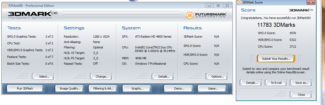
Task: Click the 3DMark06 Gamers' Benchmark logo
Action: pos(32,15)
